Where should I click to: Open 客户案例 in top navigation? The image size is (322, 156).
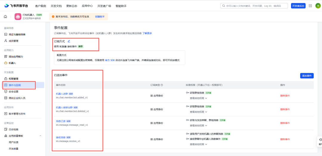point(41,6)
